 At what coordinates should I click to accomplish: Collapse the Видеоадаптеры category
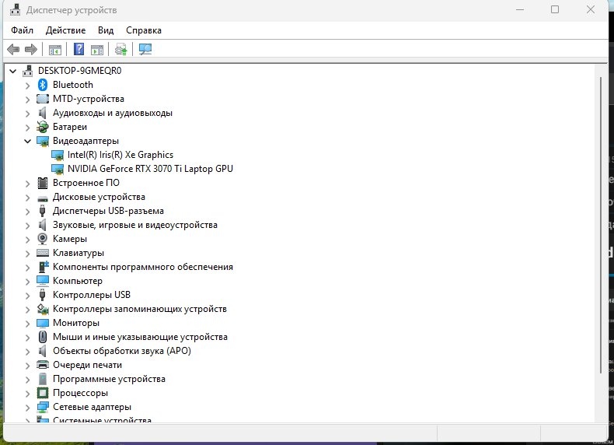pos(27,141)
